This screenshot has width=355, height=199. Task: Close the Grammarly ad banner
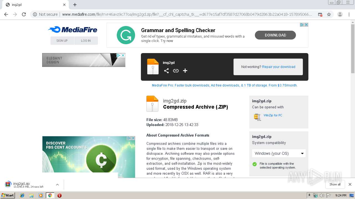(x=306, y=25)
